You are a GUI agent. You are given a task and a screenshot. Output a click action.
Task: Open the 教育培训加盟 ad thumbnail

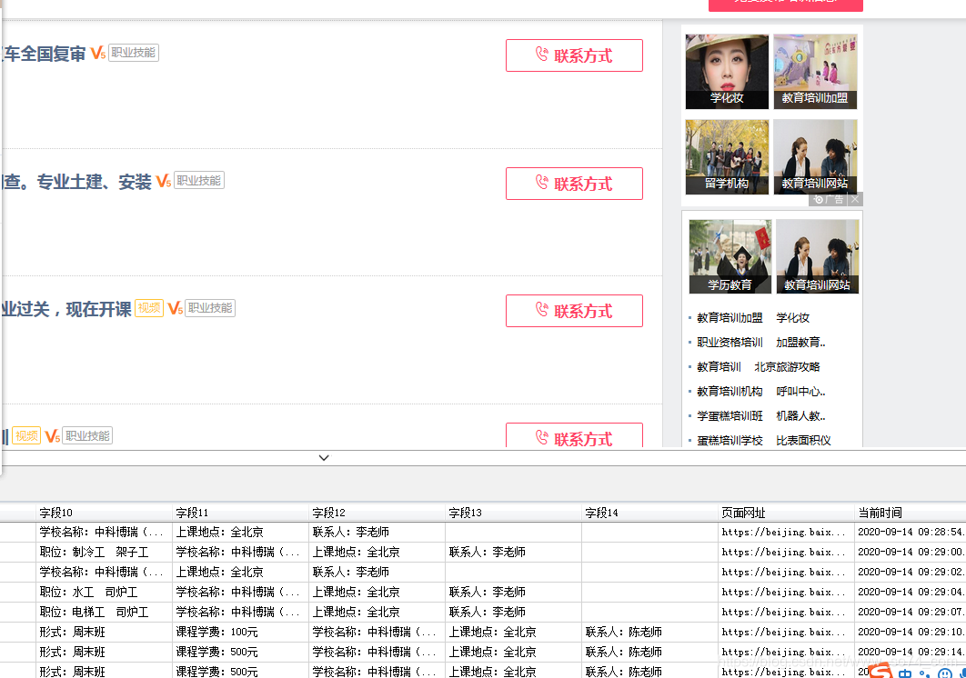point(815,72)
